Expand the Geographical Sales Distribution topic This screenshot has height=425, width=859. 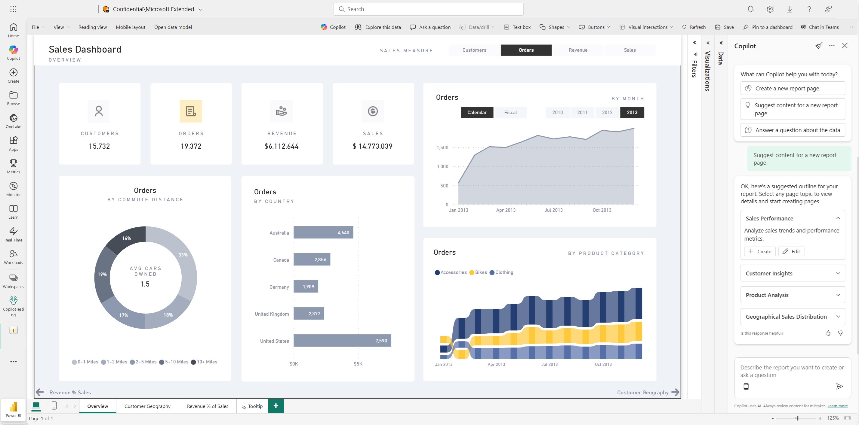coord(792,317)
